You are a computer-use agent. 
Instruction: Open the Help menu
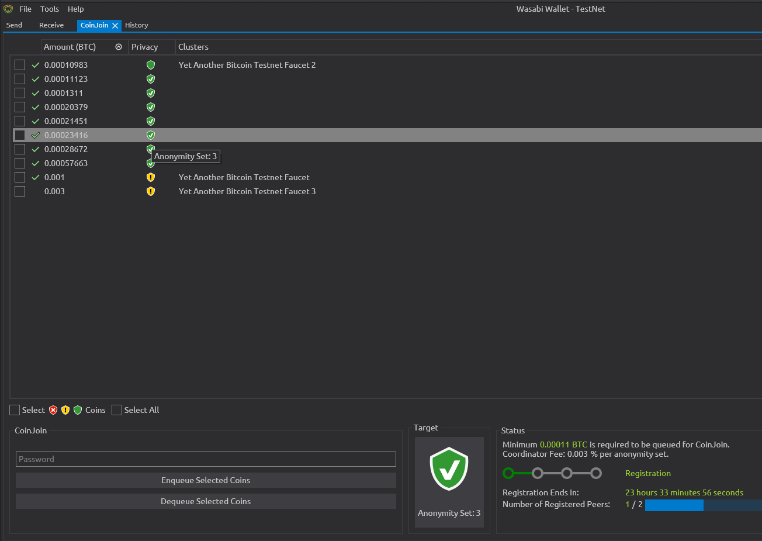pyautogui.click(x=75, y=9)
